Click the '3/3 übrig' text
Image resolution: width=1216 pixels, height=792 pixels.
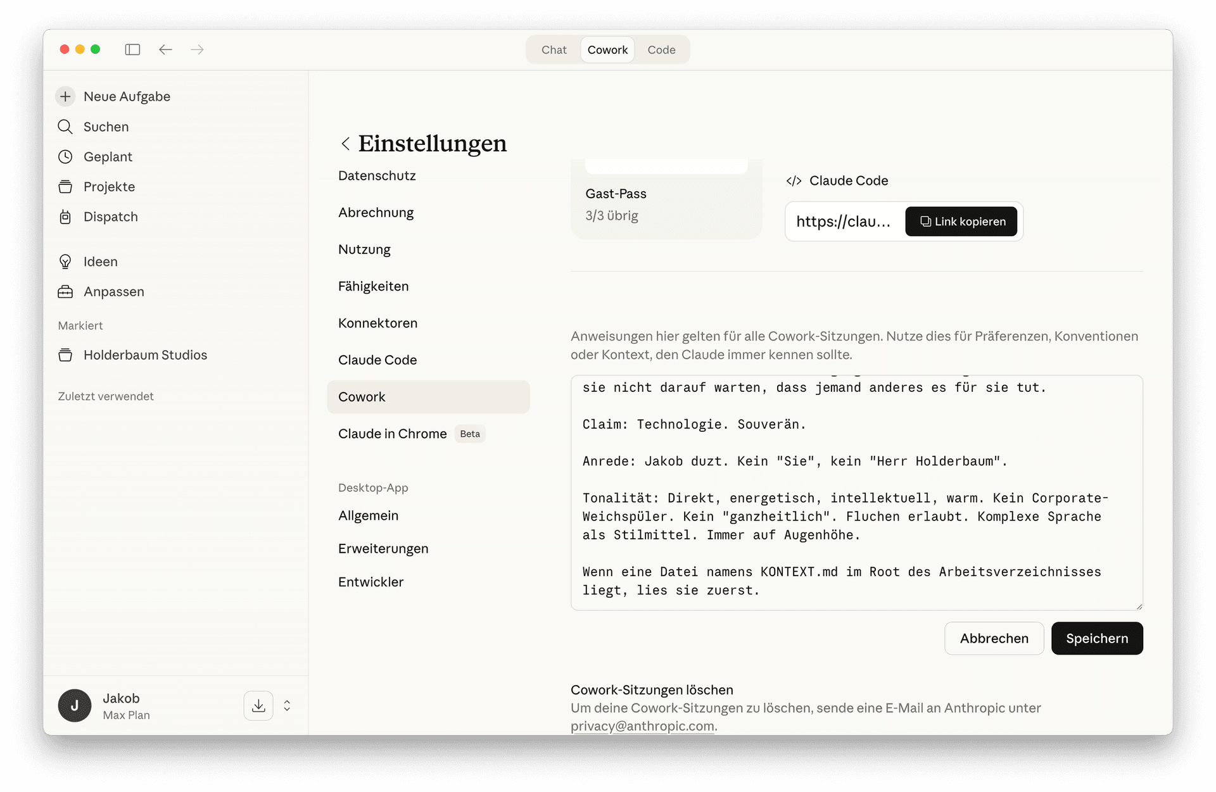pos(611,215)
